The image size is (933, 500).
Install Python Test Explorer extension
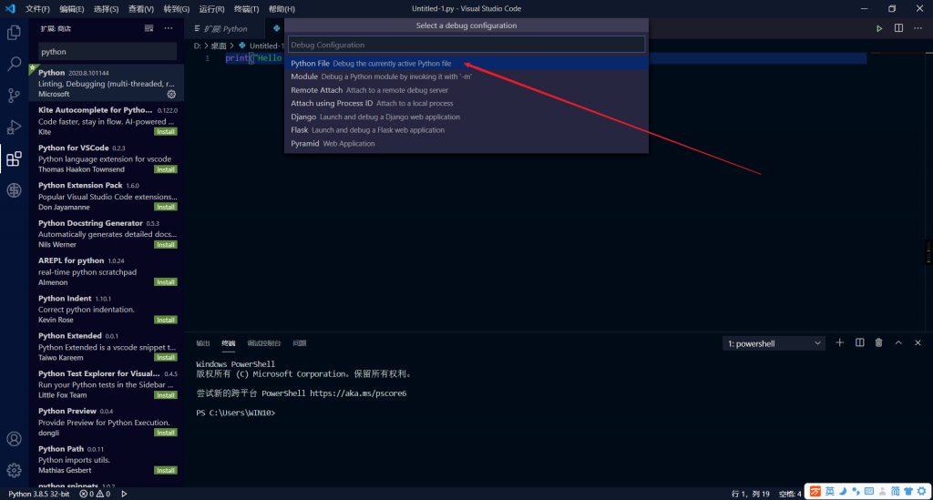click(166, 394)
